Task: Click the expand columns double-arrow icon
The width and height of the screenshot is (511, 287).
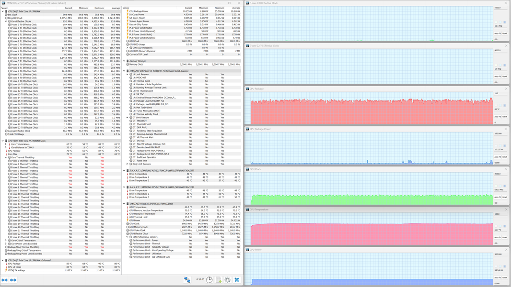Action: click(5, 280)
